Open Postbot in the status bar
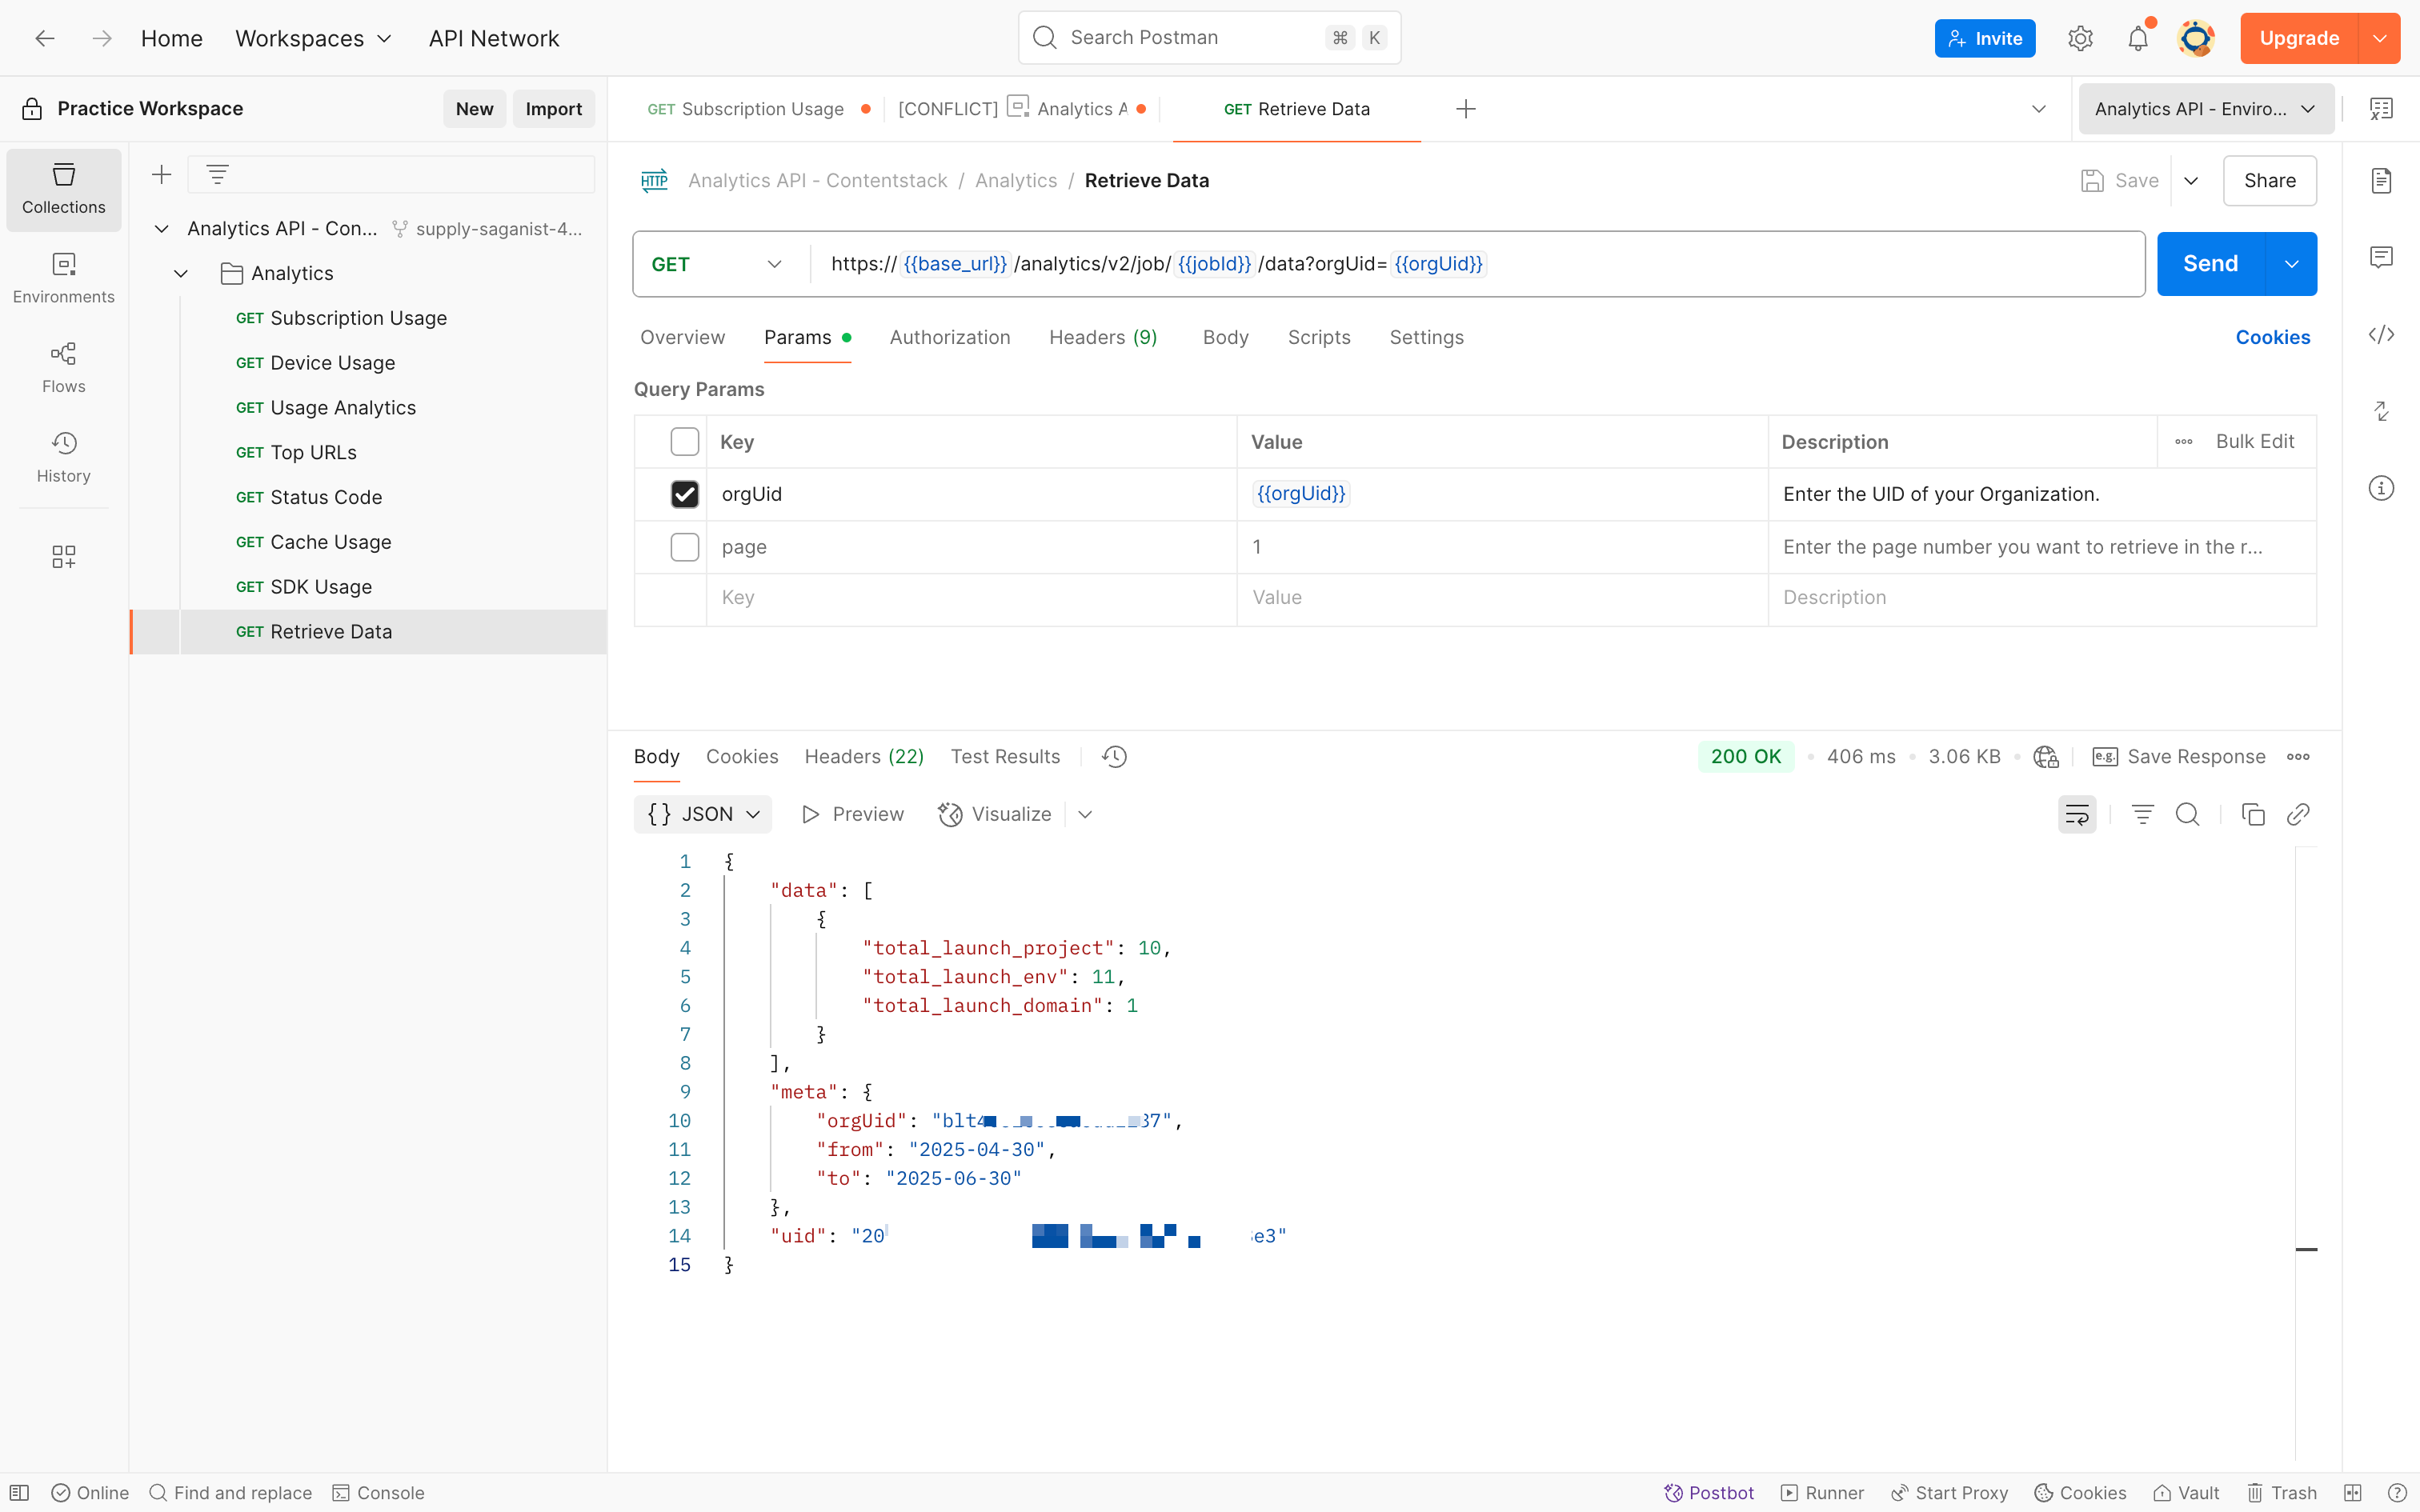This screenshot has height=1512, width=2420. click(x=1708, y=1493)
